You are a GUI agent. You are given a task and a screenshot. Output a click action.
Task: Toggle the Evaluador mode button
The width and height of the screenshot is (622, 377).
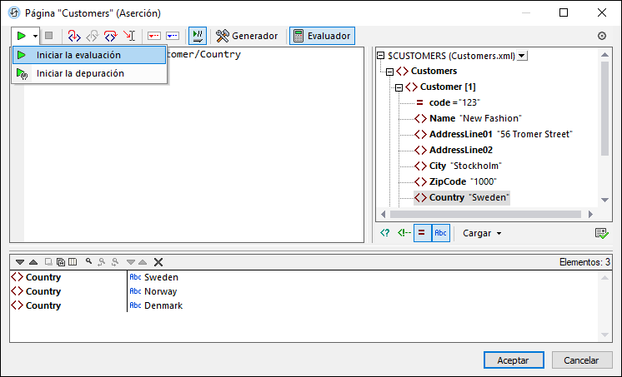point(321,36)
